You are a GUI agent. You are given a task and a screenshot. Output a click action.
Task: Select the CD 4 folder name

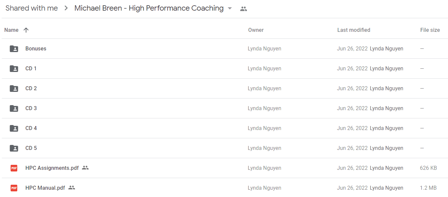pyautogui.click(x=31, y=128)
